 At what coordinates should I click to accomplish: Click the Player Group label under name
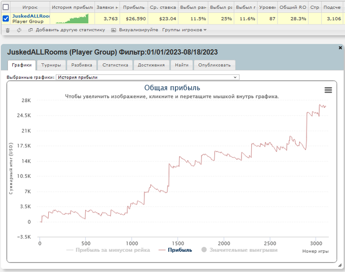pos(28,21)
